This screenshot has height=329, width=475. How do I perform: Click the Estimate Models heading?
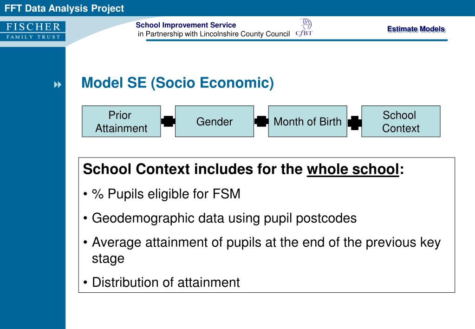click(x=416, y=29)
